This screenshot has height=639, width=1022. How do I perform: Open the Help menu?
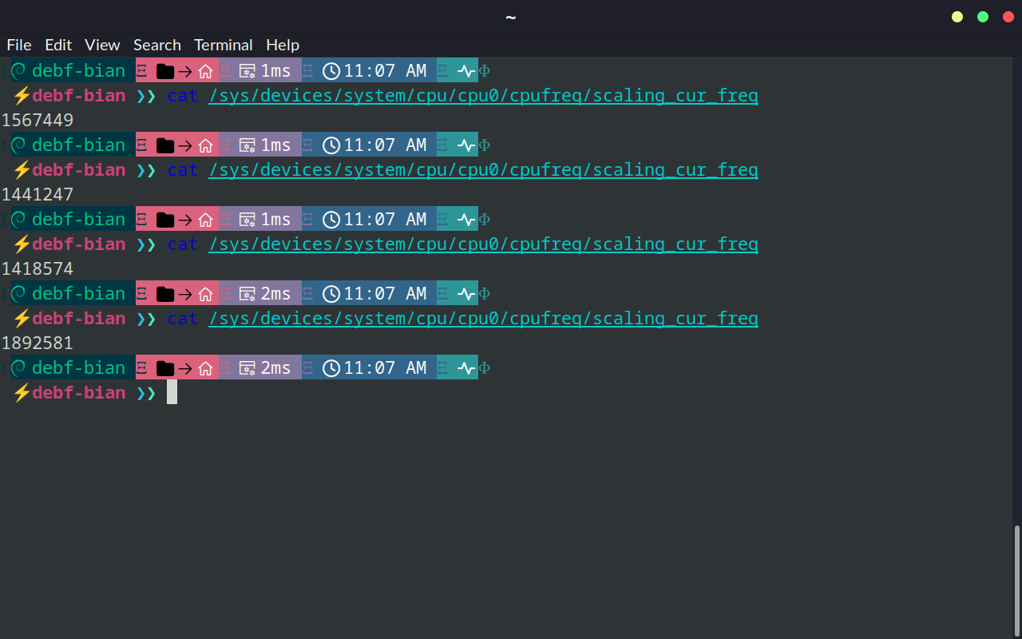pyautogui.click(x=283, y=45)
